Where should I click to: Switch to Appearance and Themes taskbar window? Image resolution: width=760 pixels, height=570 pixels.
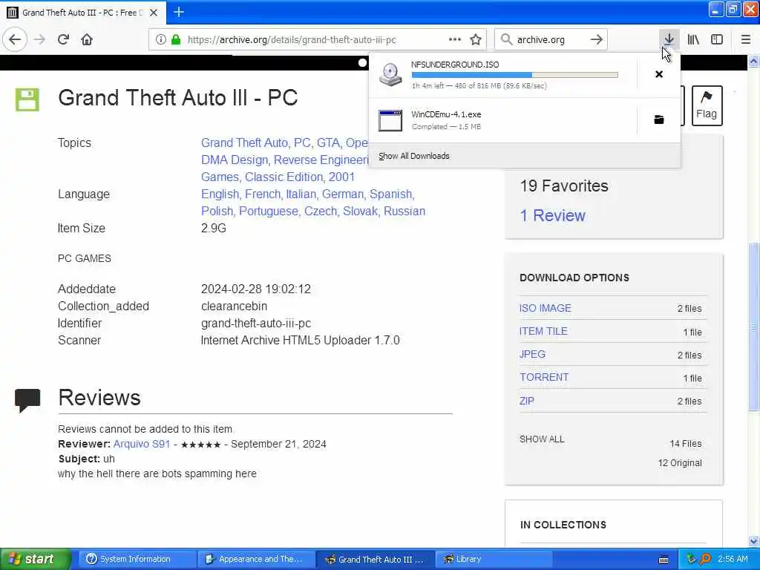coord(256,560)
